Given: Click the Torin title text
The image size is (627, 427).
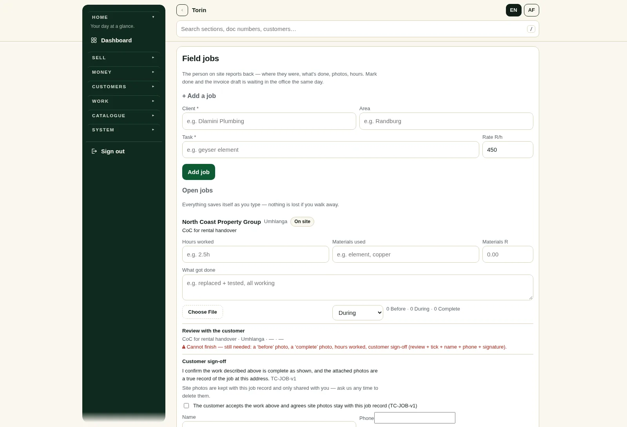Looking at the screenshot, I should coord(199,10).
